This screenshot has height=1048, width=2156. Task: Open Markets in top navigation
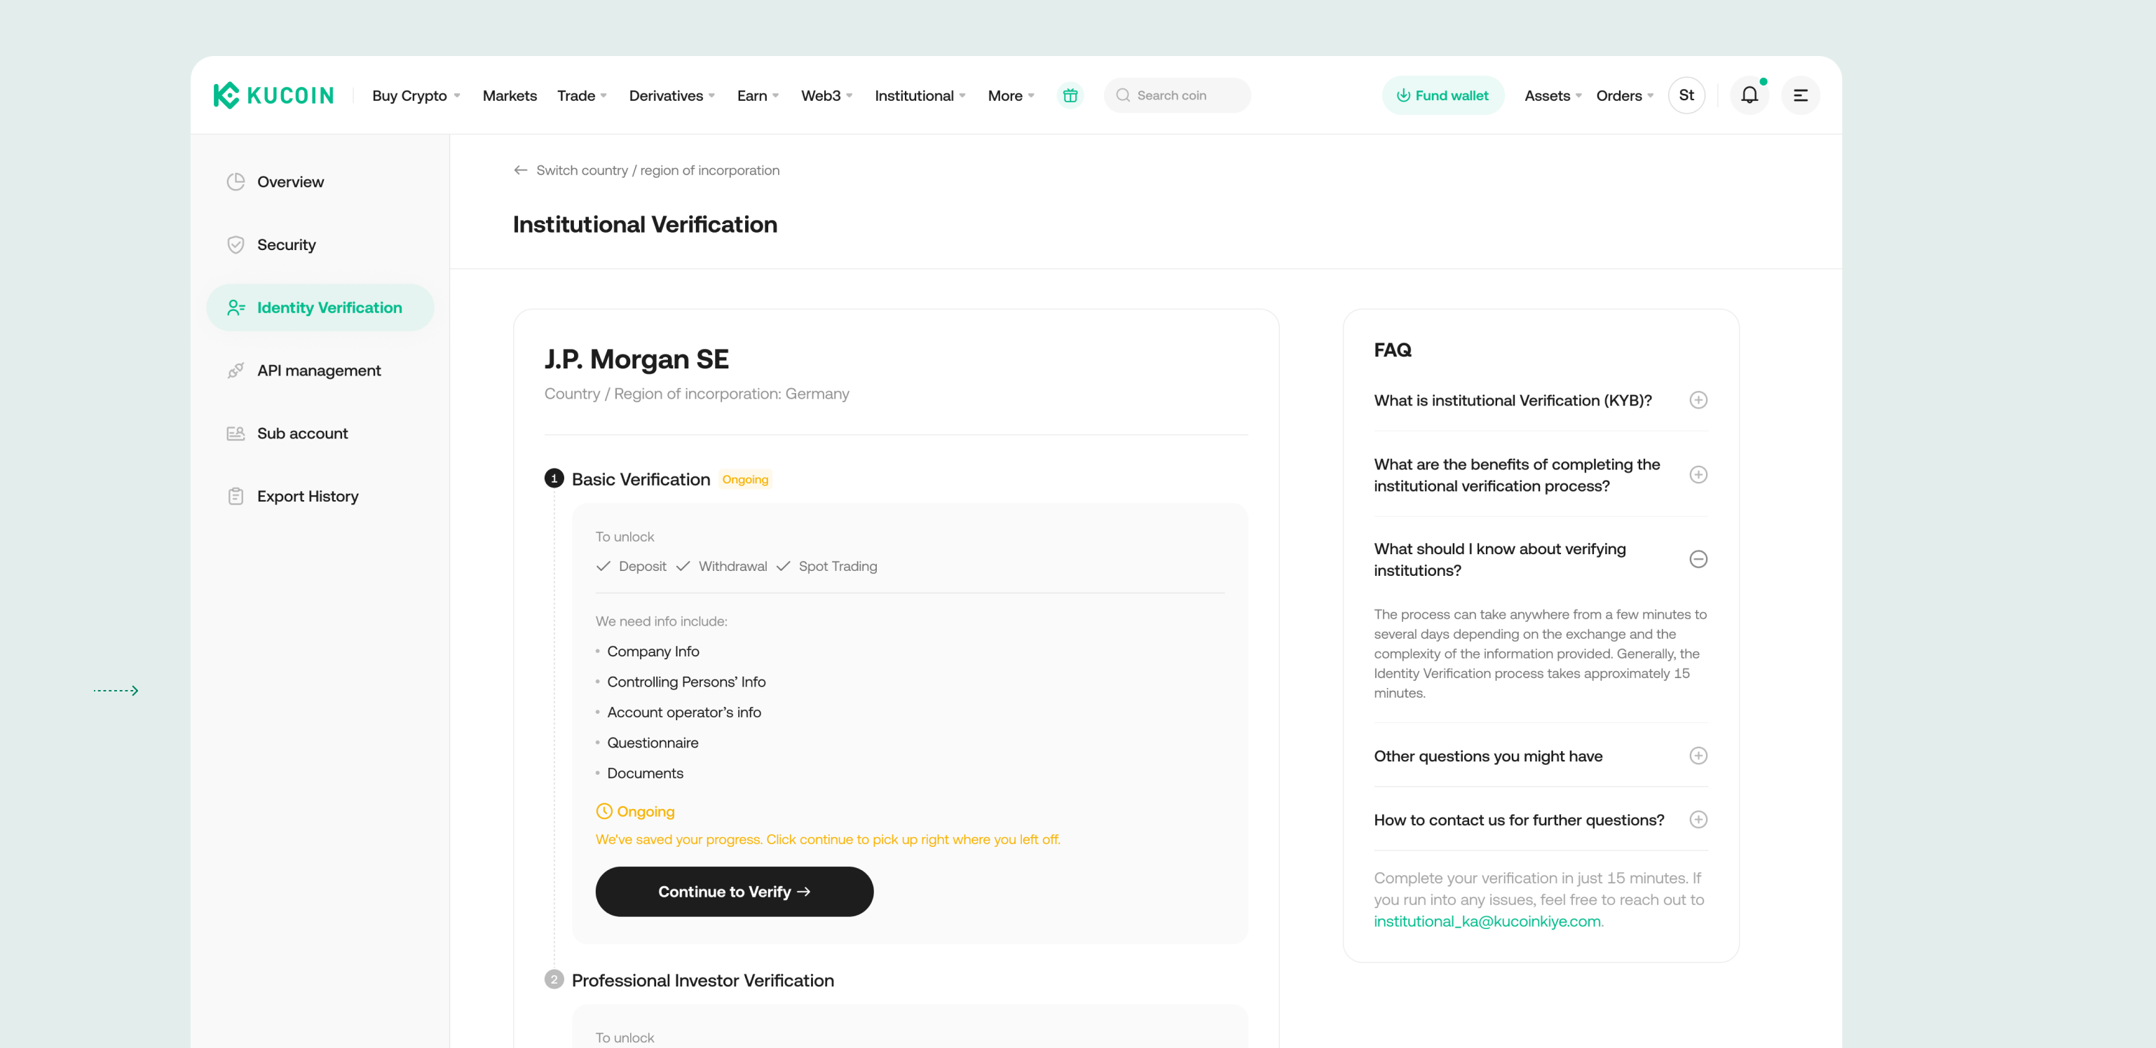click(x=509, y=95)
